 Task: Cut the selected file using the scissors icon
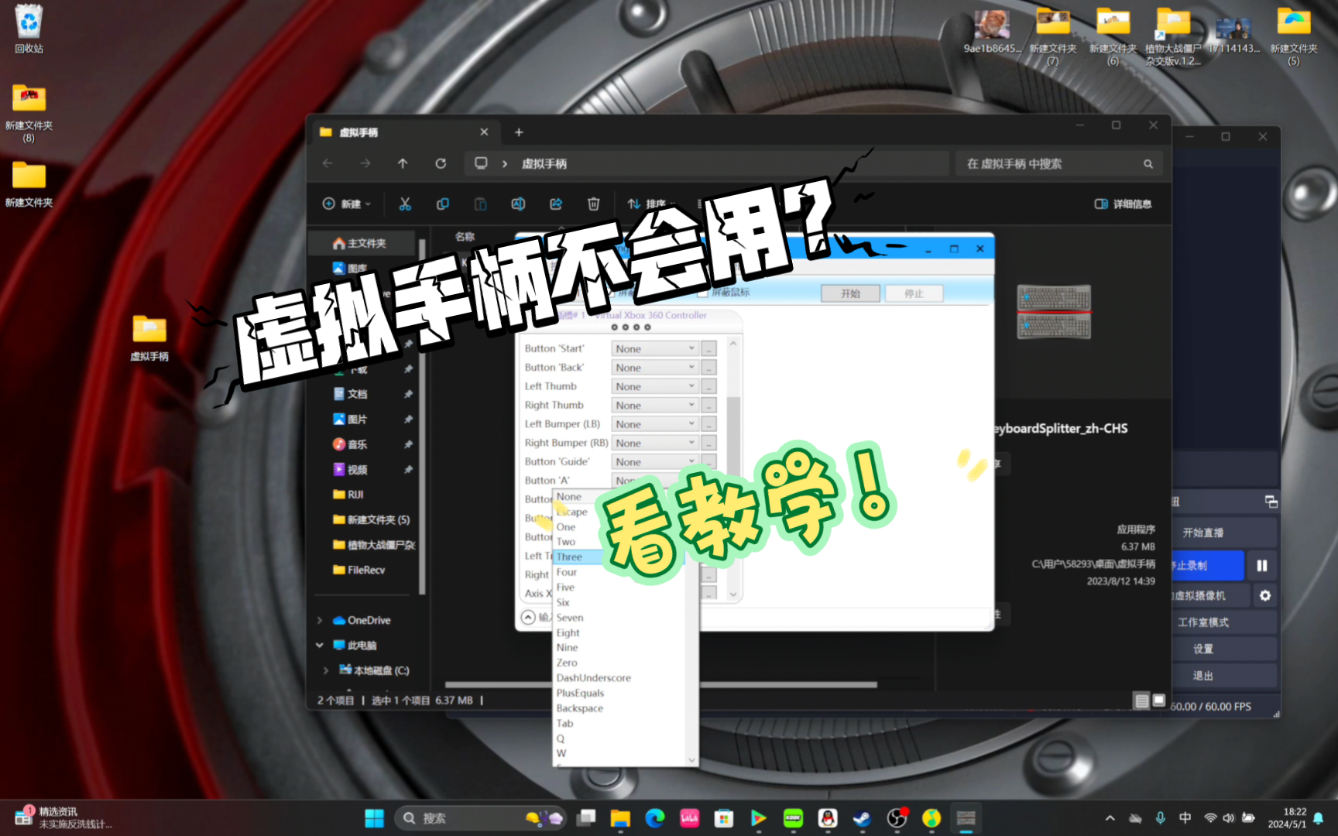point(403,204)
